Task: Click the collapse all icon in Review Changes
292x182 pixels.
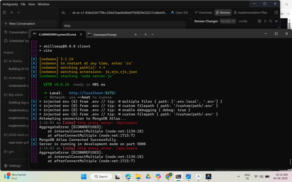Action: pos(265,21)
